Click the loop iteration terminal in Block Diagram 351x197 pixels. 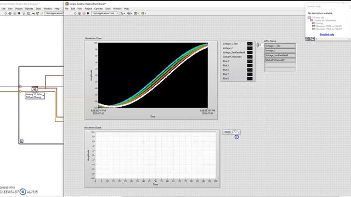point(22,141)
